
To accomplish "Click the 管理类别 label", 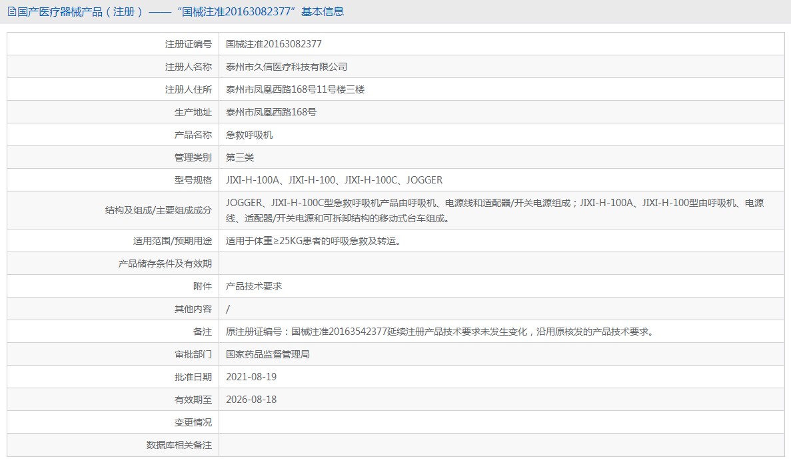I will click(x=193, y=157).
